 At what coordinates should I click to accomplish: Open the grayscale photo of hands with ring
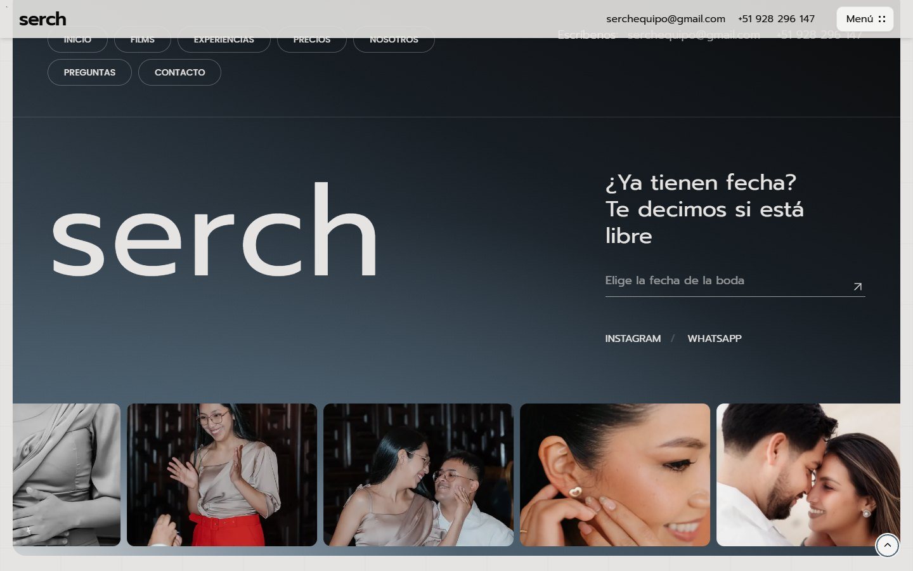coord(67,475)
